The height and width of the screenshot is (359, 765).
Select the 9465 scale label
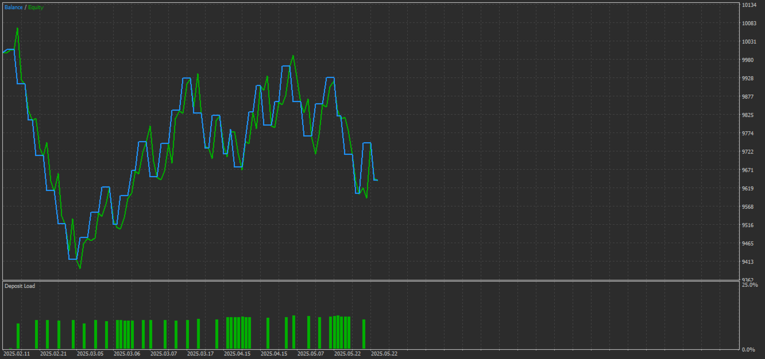pos(748,244)
